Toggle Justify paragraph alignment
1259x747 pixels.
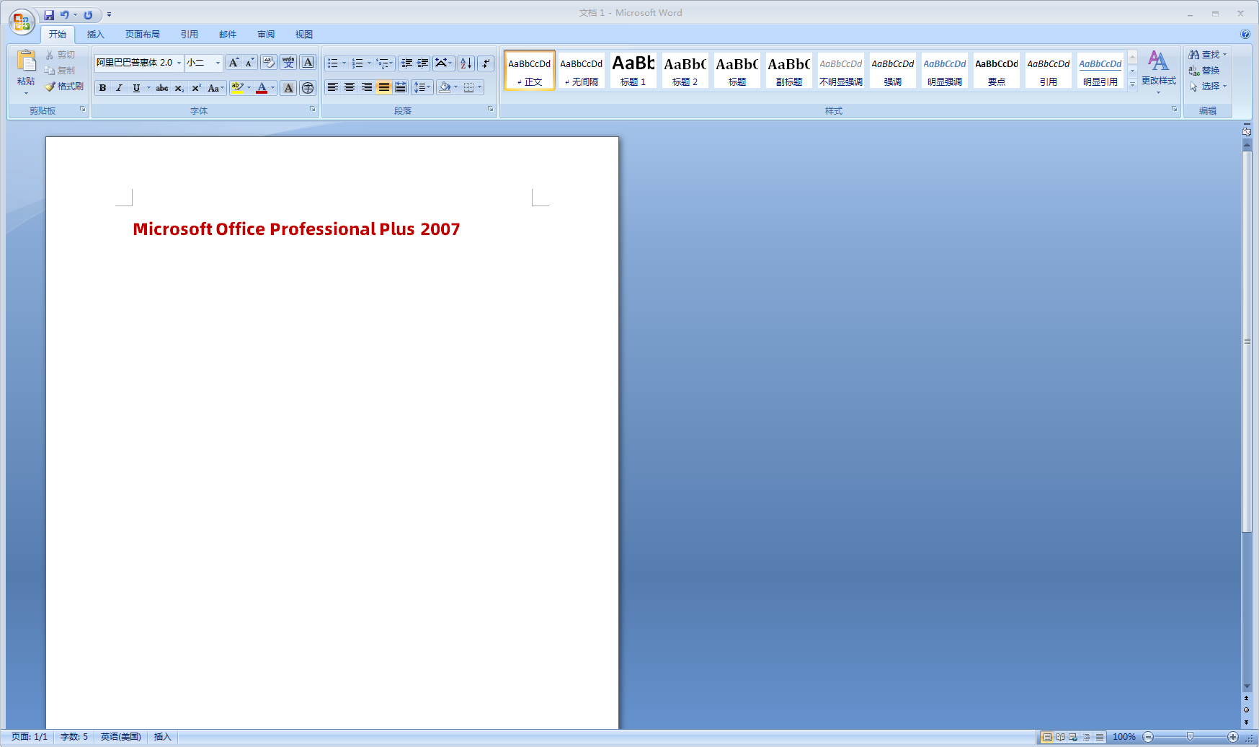click(x=384, y=87)
